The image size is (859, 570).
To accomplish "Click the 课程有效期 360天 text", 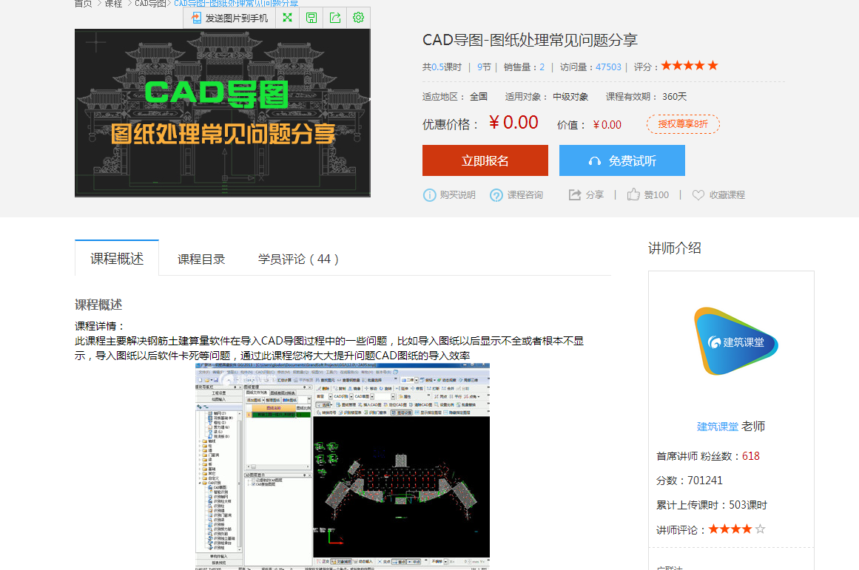I will (x=646, y=96).
